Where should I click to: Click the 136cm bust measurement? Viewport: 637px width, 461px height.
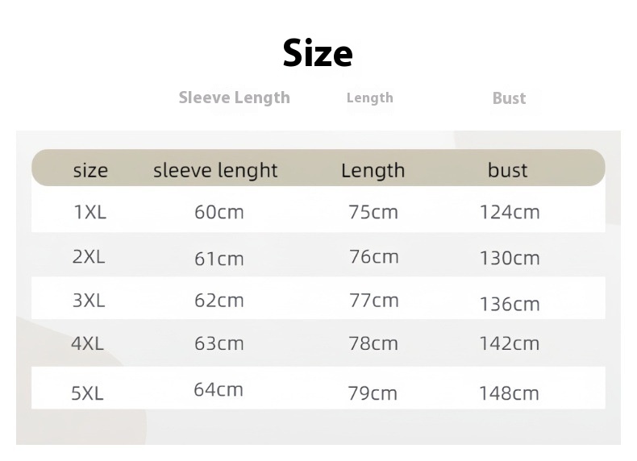(x=510, y=304)
